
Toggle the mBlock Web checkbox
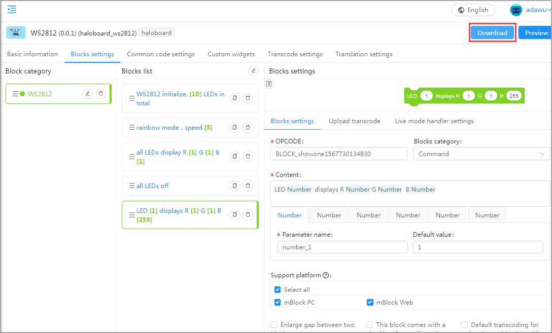[x=370, y=303]
